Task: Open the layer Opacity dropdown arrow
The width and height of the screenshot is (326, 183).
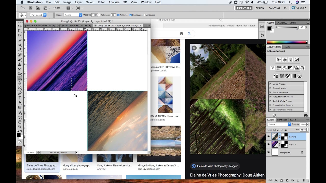Action: click(307, 124)
